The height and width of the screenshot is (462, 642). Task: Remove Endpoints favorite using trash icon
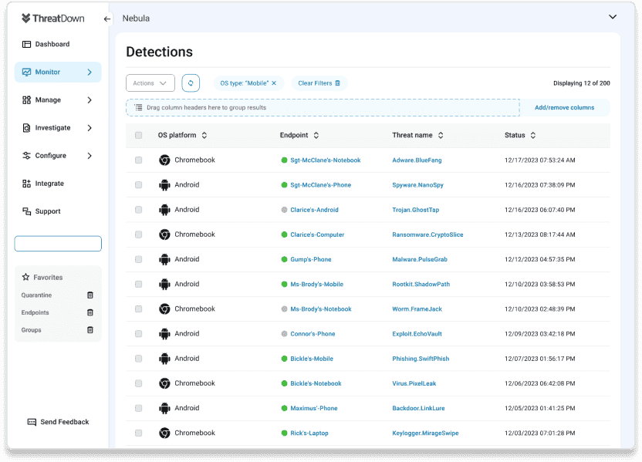(x=90, y=312)
